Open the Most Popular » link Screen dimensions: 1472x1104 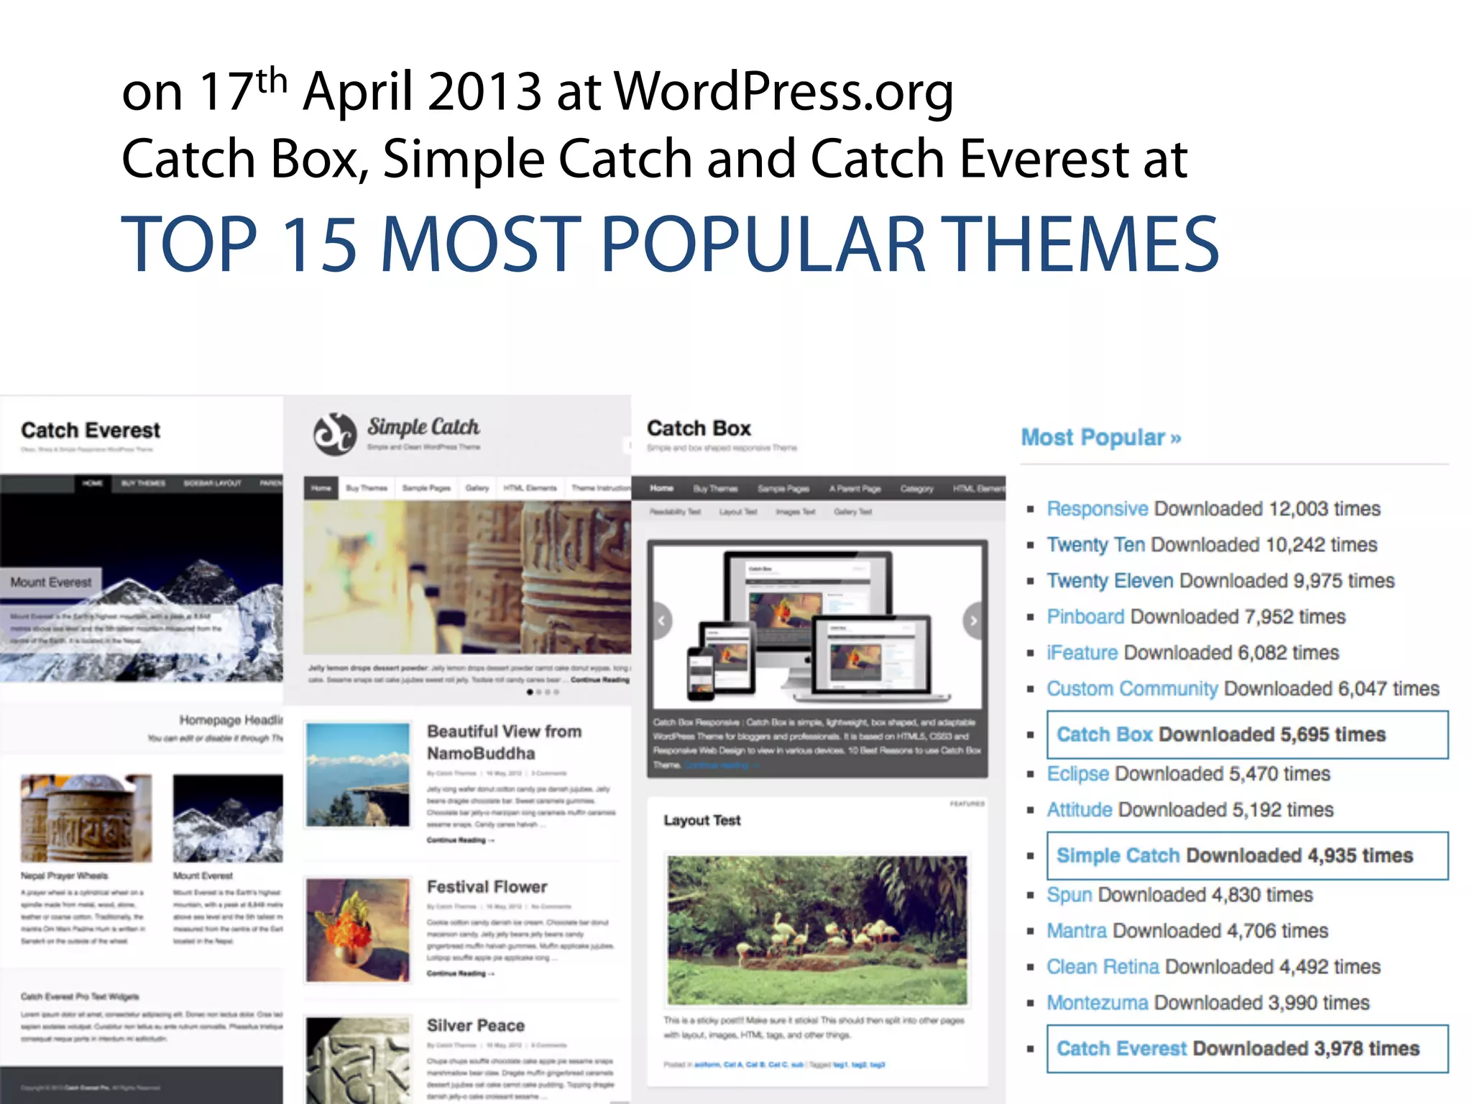click(1101, 438)
